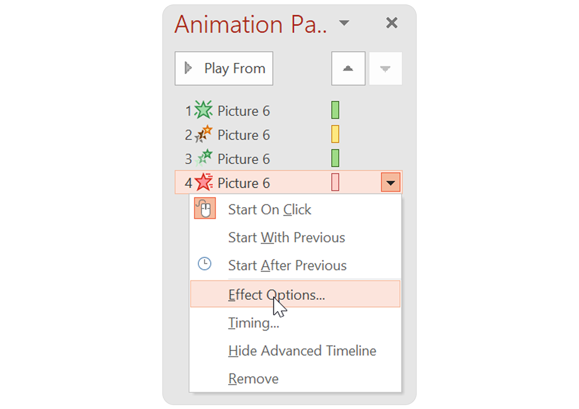
Task: Click the play triangle icon inside Play From
Action: [190, 68]
